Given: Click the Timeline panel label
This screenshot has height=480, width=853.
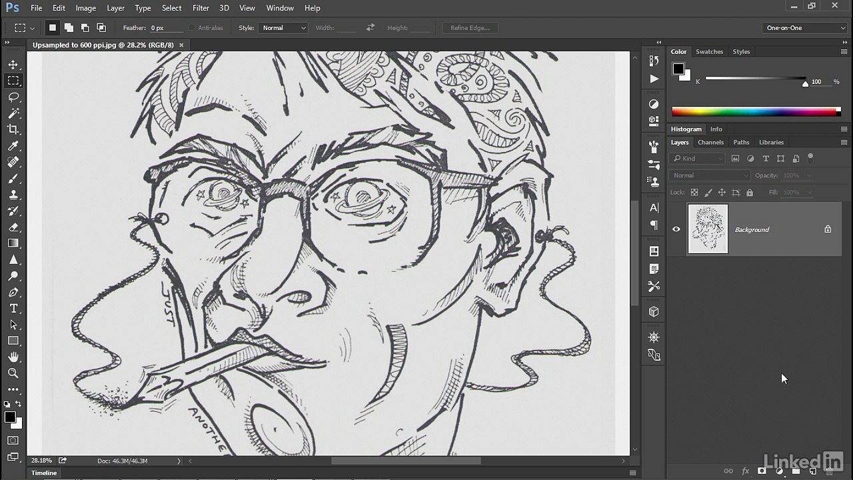Looking at the screenshot, I should tap(44, 473).
